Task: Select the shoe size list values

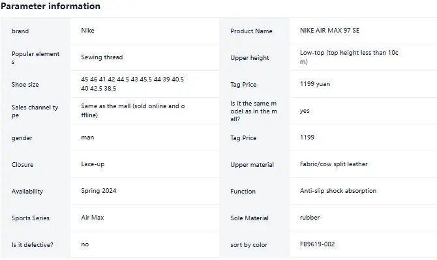Action: point(132,84)
